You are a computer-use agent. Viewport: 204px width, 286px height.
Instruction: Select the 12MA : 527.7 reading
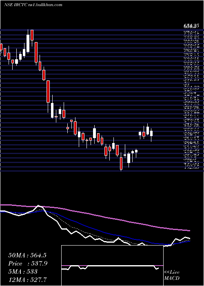coord(27,279)
